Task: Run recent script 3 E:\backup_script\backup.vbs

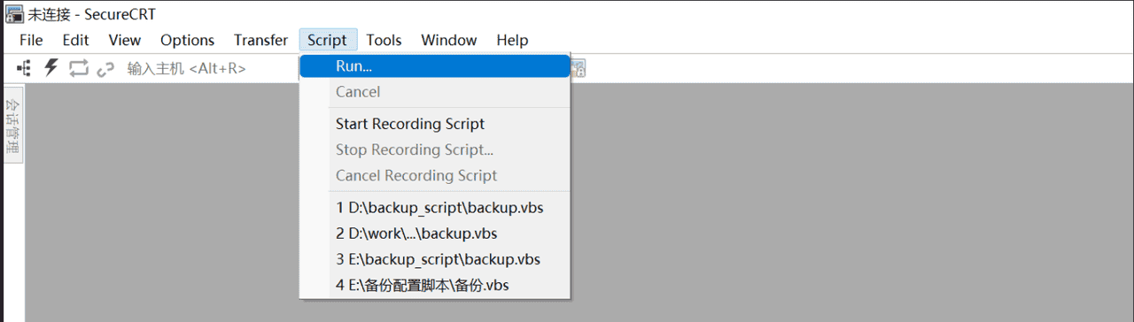Action: 435,259
